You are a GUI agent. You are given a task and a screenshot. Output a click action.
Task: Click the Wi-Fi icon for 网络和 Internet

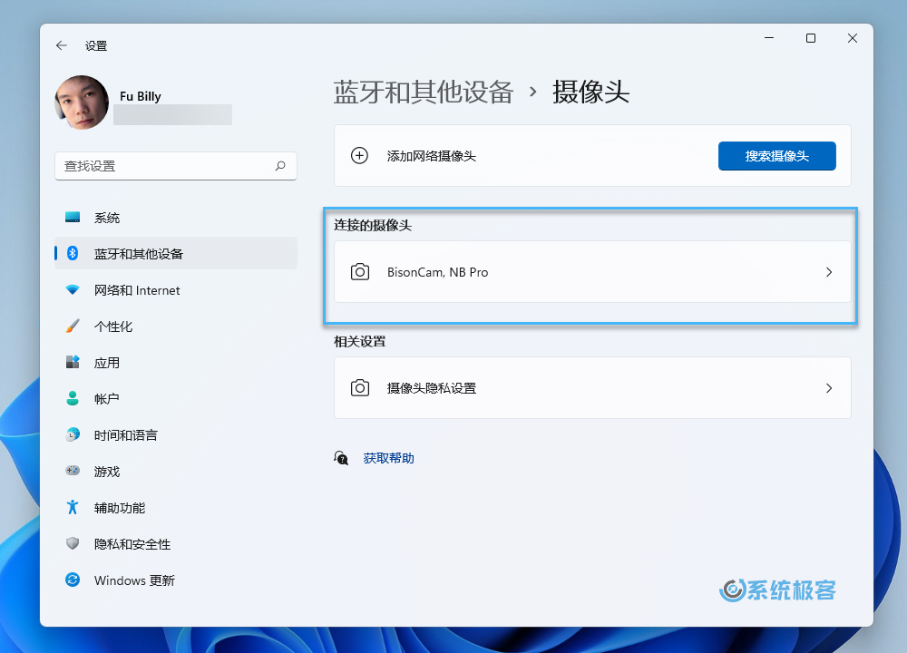pos(73,290)
